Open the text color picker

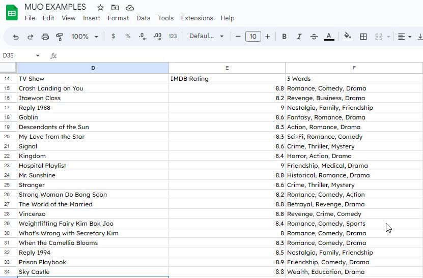[x=329, y=37]
